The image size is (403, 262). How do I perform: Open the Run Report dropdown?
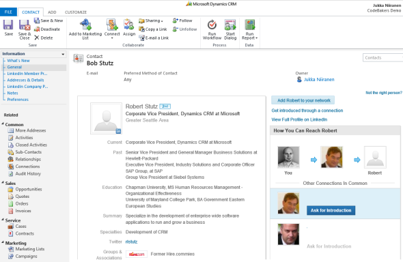pos(249,29)
